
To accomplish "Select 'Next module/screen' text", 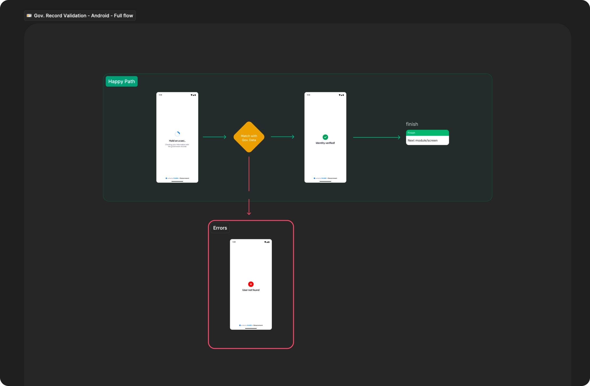I will pyautogui.click(x=422, y=141).
